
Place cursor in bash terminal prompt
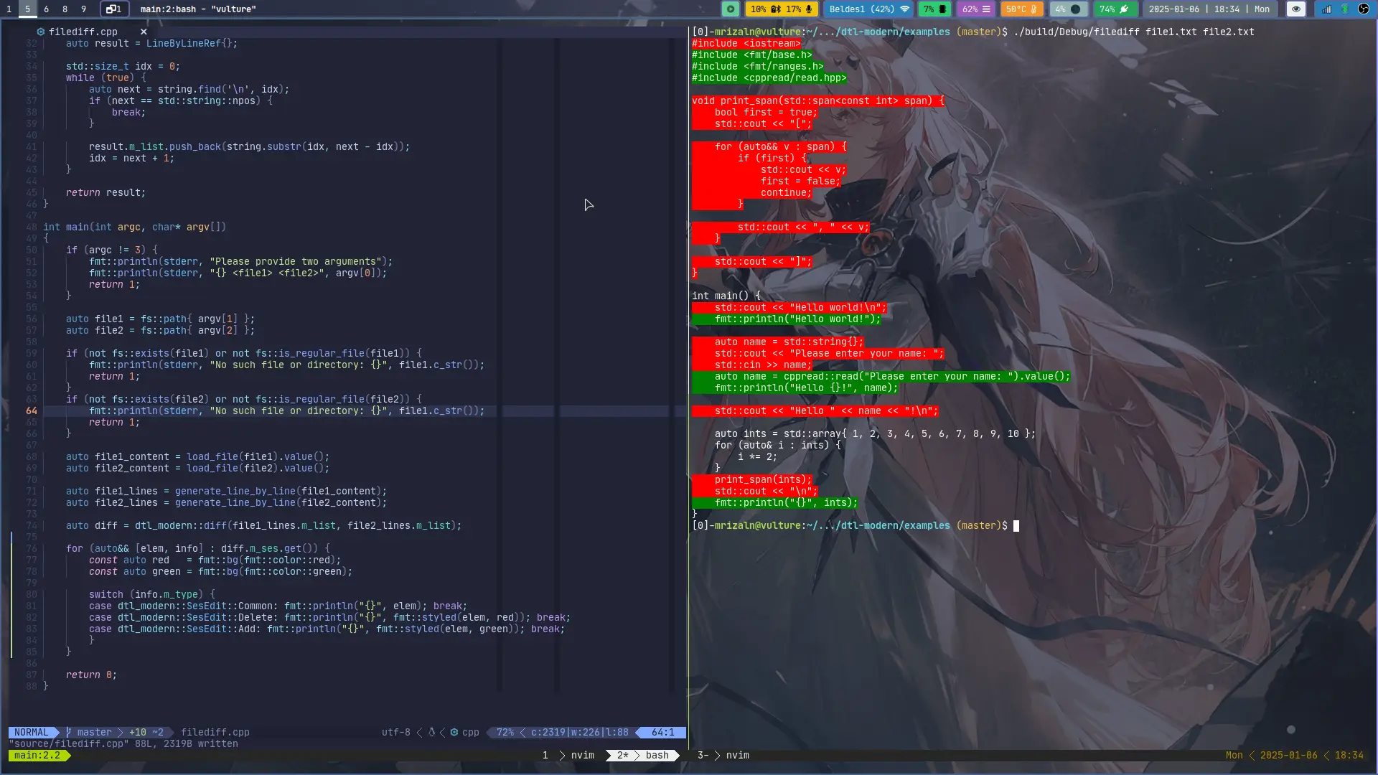pyautogui.click(x=1016, y=525)
